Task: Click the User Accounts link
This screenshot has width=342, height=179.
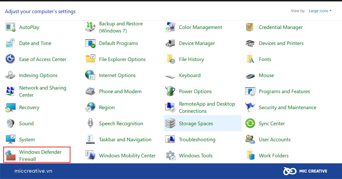Action: coord(274,140)
